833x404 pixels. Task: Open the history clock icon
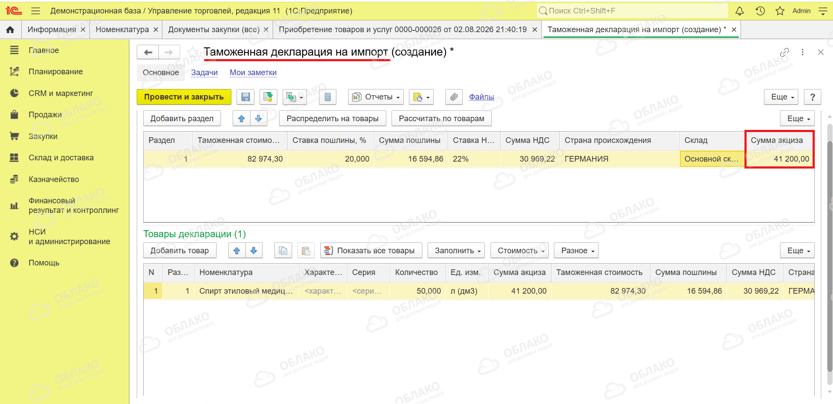tap(760, 11)
